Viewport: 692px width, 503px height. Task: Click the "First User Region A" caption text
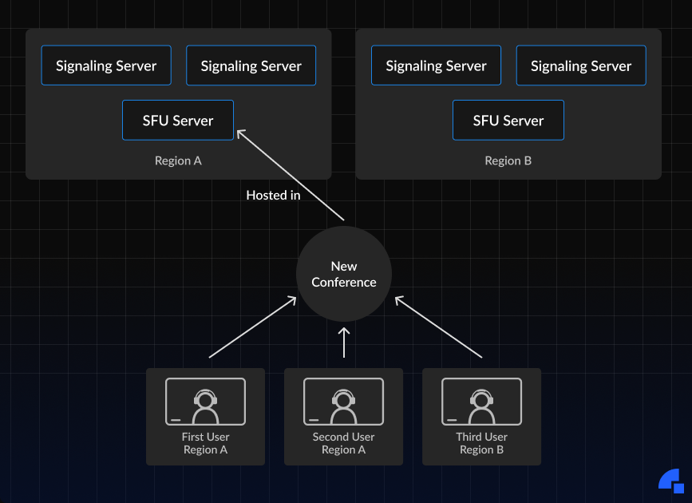coord(205,443)
